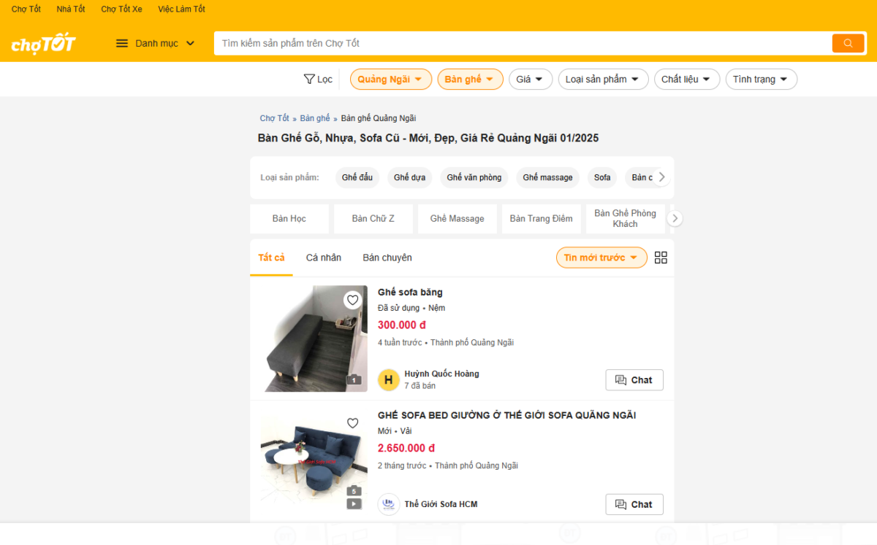Open the Danh mục hamburger menu

(122, 43)
